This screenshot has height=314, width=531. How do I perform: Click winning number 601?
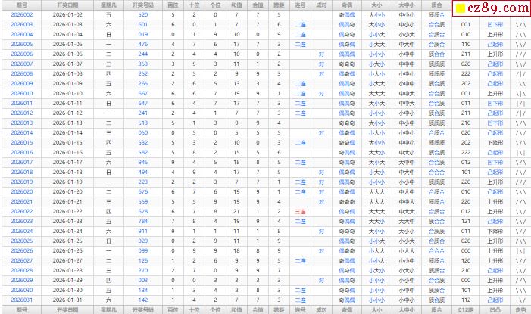pos(143,25)
